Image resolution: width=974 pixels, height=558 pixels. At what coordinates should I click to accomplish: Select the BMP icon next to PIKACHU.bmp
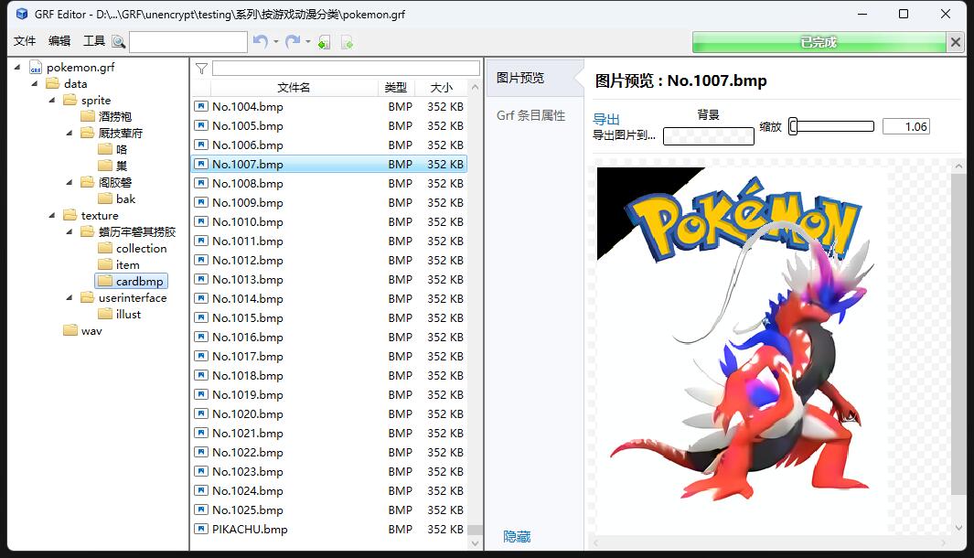tap(200, 529)
